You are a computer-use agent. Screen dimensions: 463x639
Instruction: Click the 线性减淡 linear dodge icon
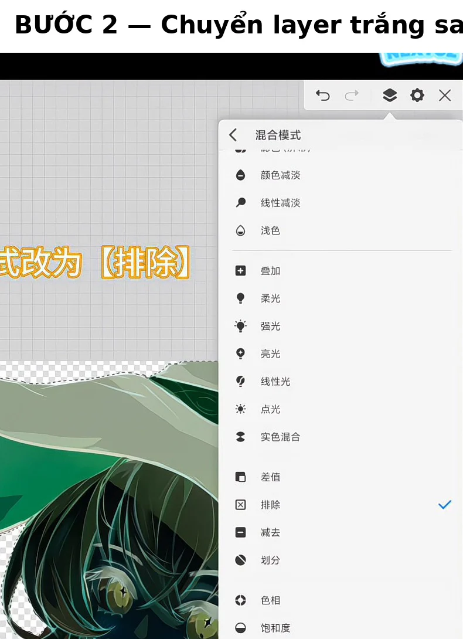(x=240, y=203)
